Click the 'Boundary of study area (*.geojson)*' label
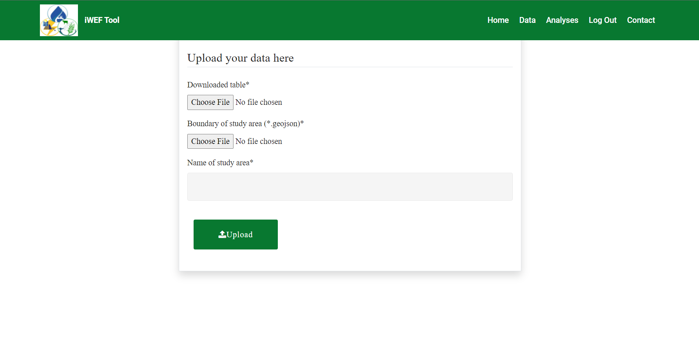This screenshot has width=699, height=348. (245, 123)
